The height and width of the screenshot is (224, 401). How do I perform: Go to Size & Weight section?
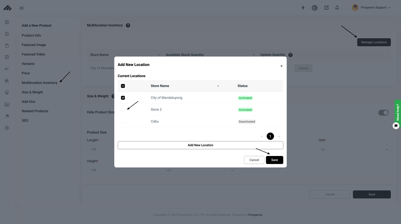[32, 92]
